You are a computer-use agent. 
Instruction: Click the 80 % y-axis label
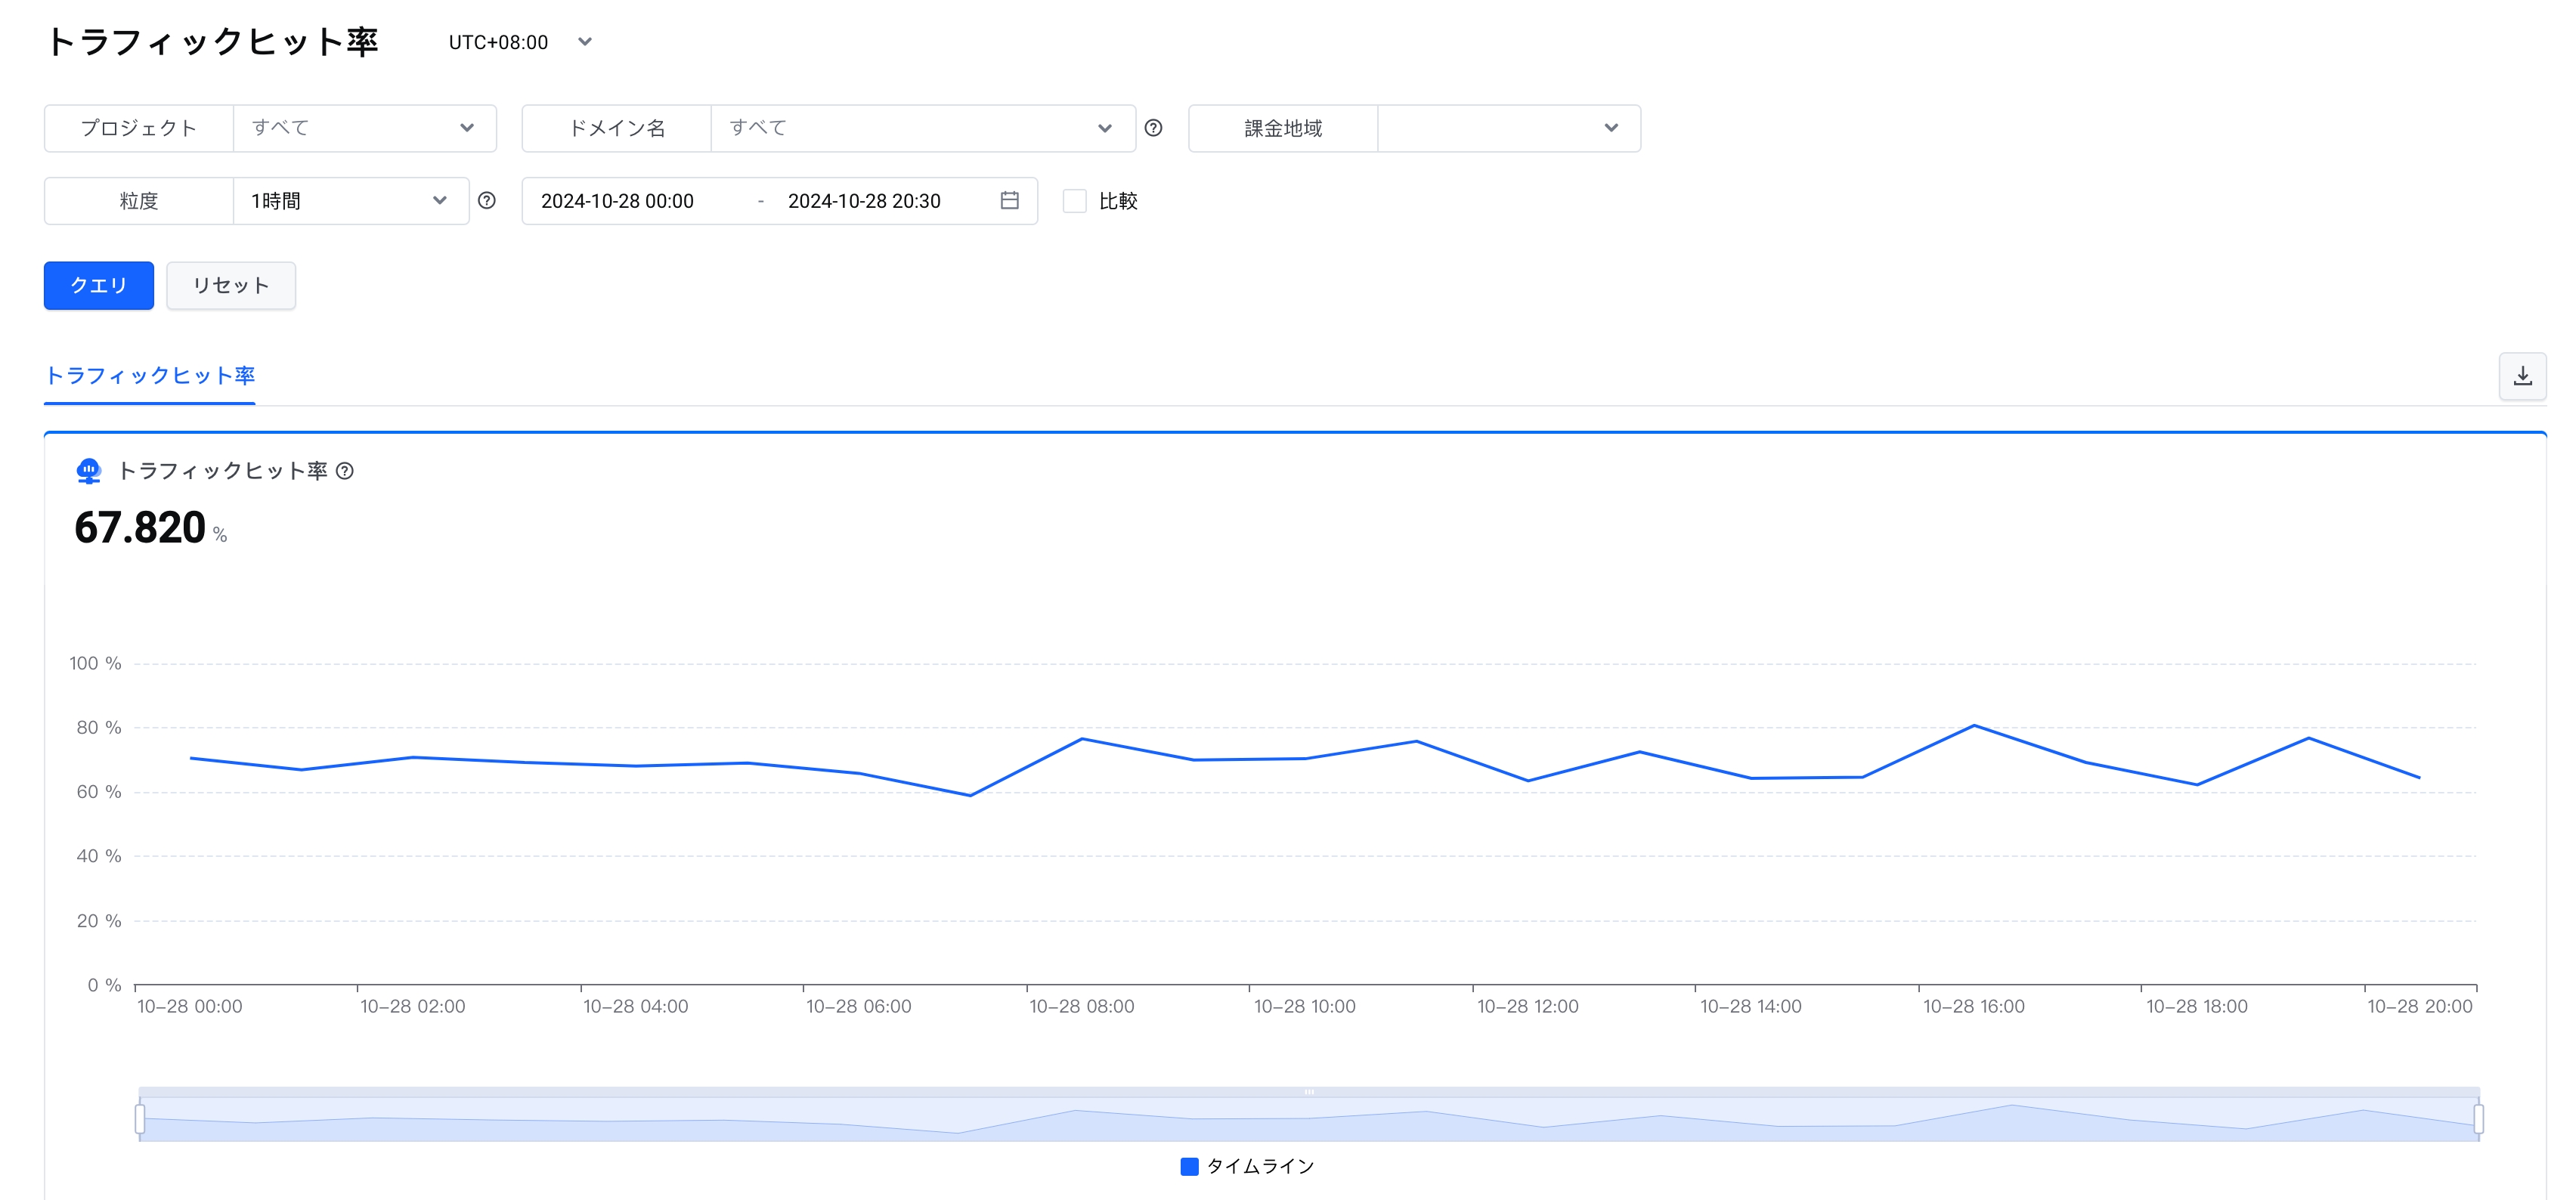click(99, 727)
